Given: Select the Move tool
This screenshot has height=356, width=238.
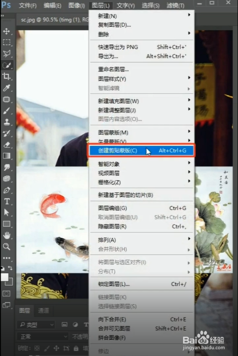Looking at the screenshot, I should pyautogui.click(x=6, y=31).
